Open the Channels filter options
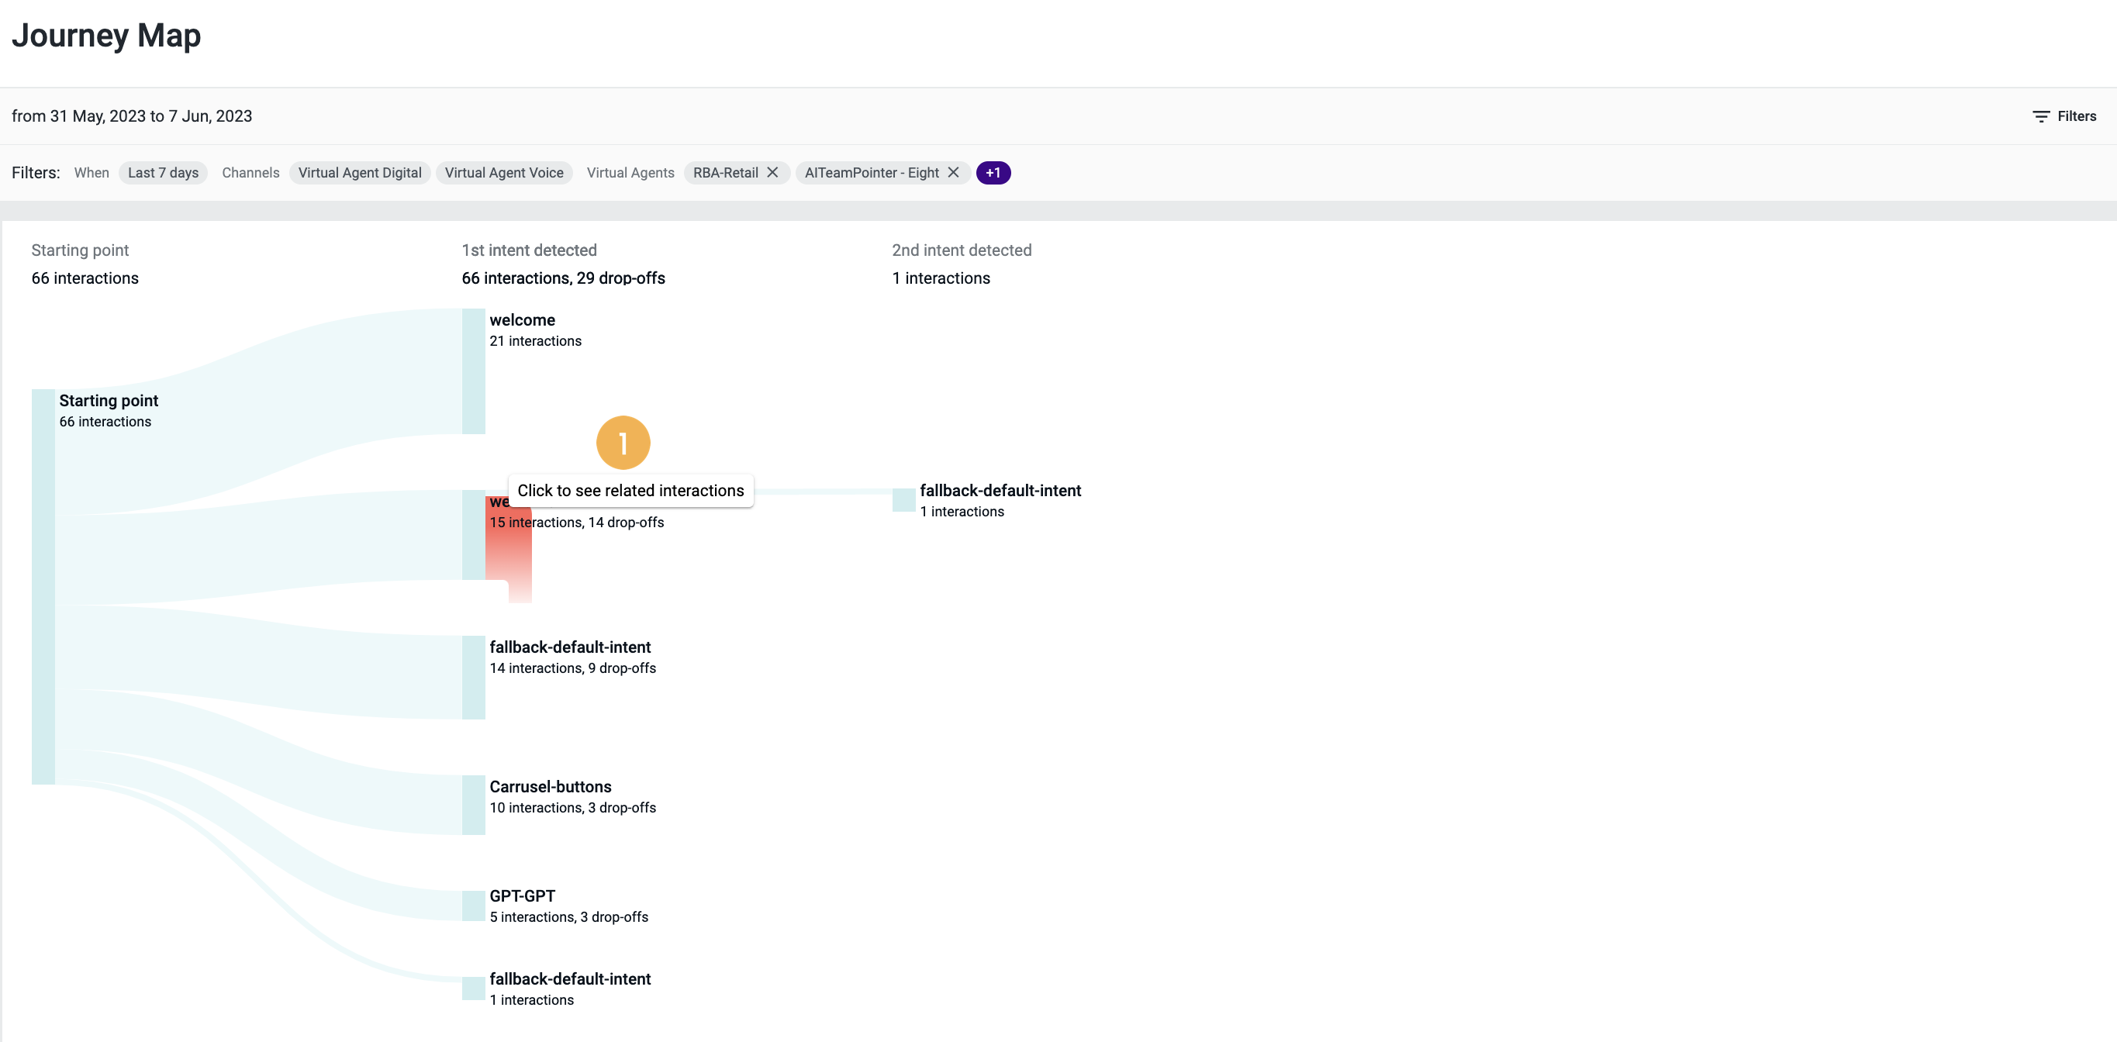 coord(250,173)
